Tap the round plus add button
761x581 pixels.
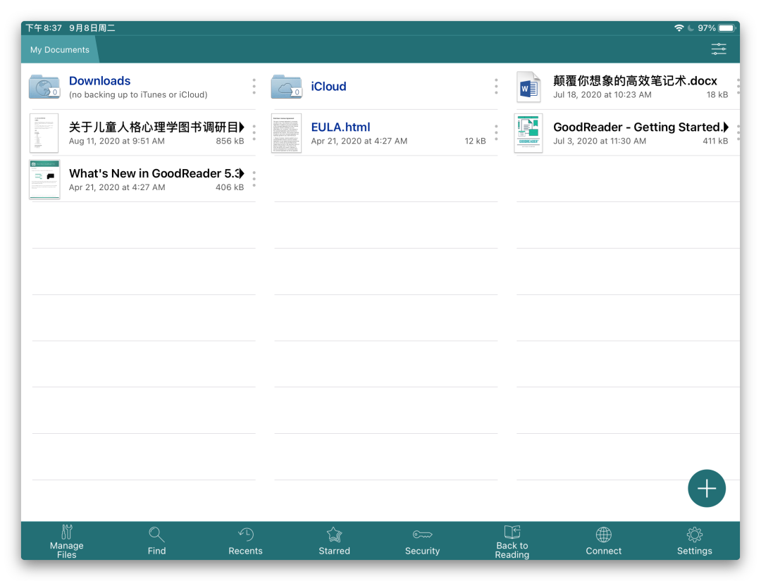click(706, 488)
